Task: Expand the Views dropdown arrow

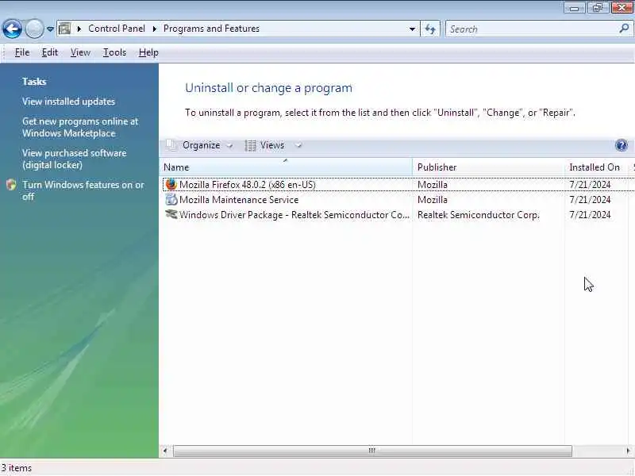Action: coord(299,145)
